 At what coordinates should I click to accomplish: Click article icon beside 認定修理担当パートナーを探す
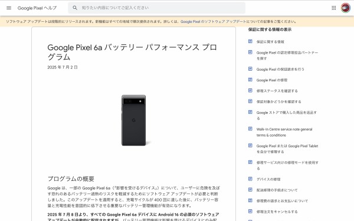(250, 52)
